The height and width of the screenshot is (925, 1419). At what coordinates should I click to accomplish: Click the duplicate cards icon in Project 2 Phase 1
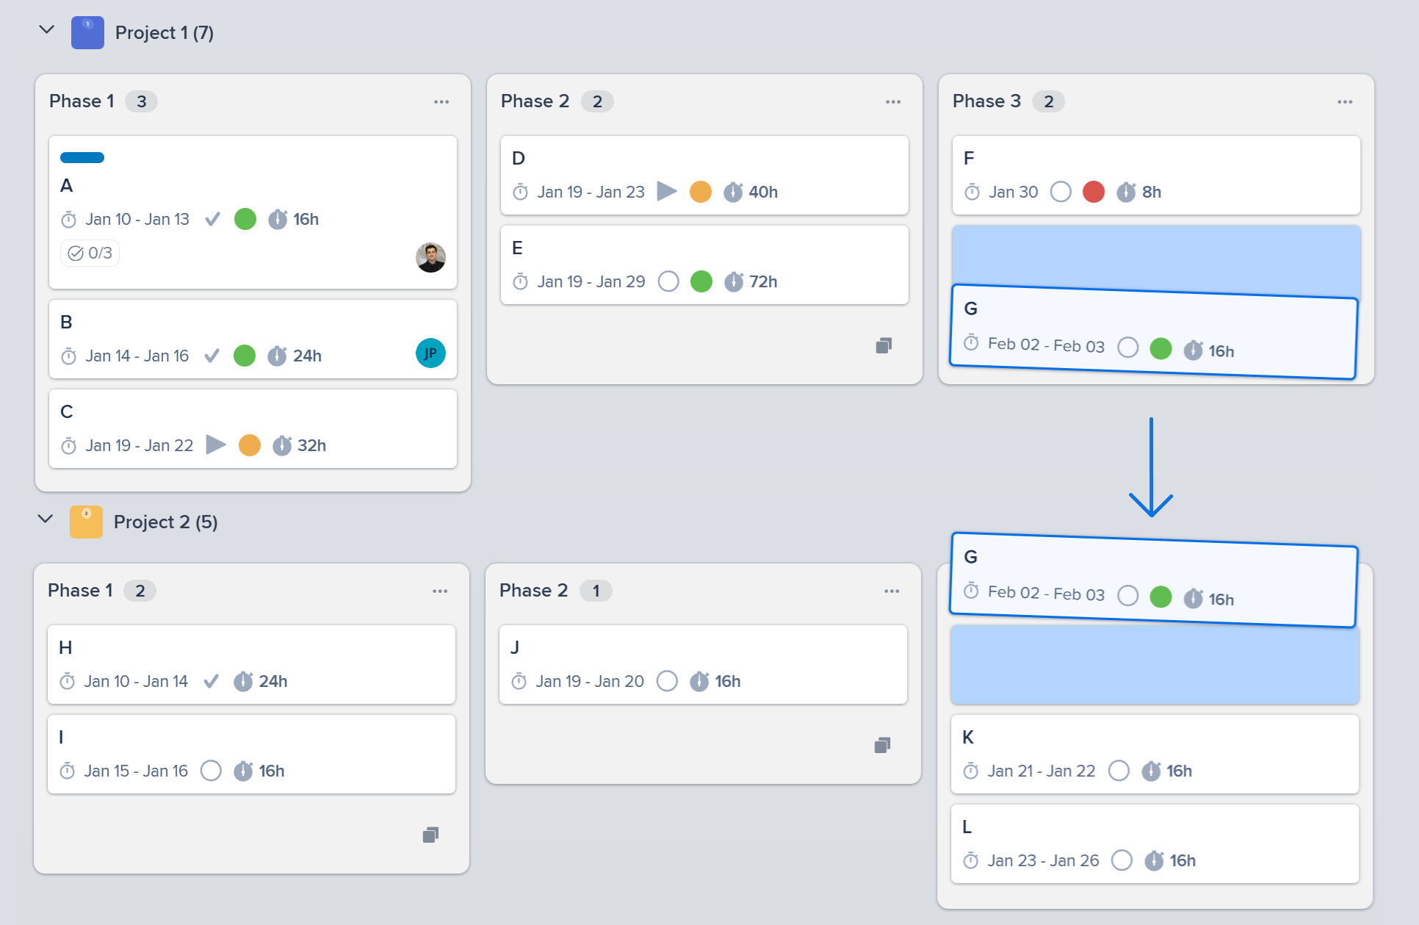pyautogui.click(x=430, y=835)
